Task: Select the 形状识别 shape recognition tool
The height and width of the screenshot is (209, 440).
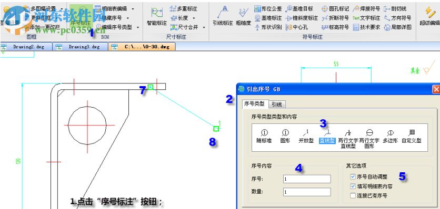Action: (x=268, y=27)
